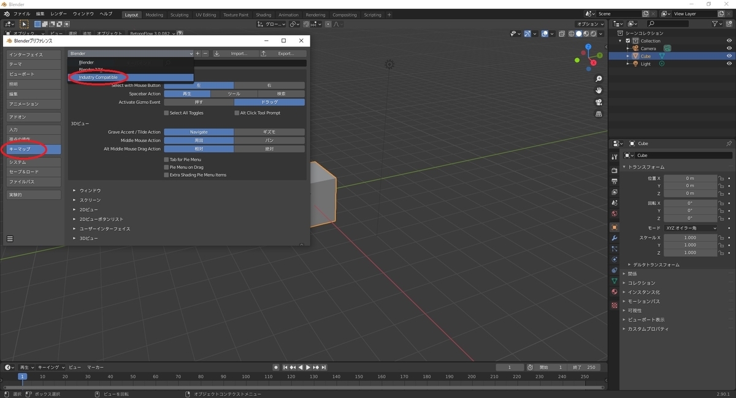Hide the Light via its eye icon
Screen dimensions: 736x398
729,64
